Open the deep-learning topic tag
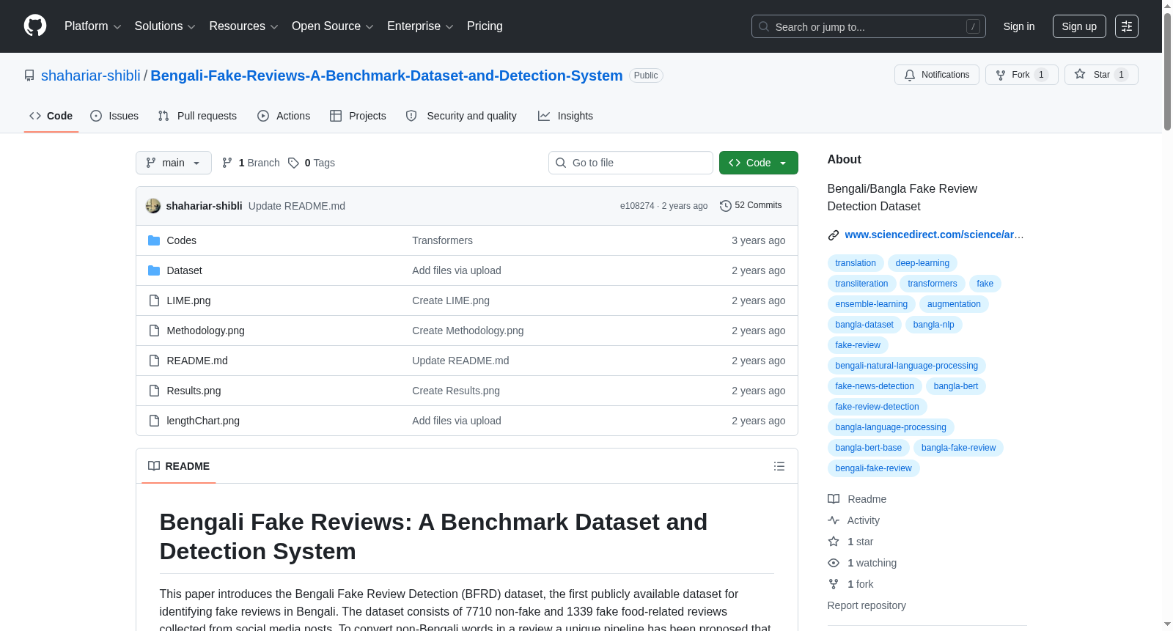Screen dimensions: 1173x631 [x=922, y=263]
